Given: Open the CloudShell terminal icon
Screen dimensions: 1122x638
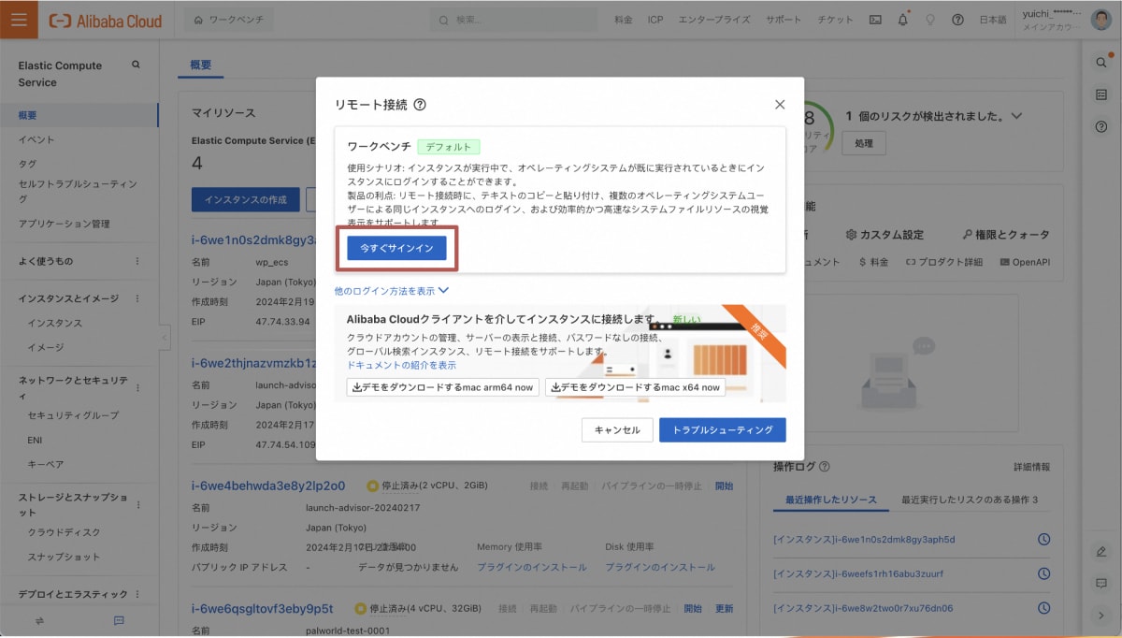Looking at the screenshot, I should click(x=874, y=19).
